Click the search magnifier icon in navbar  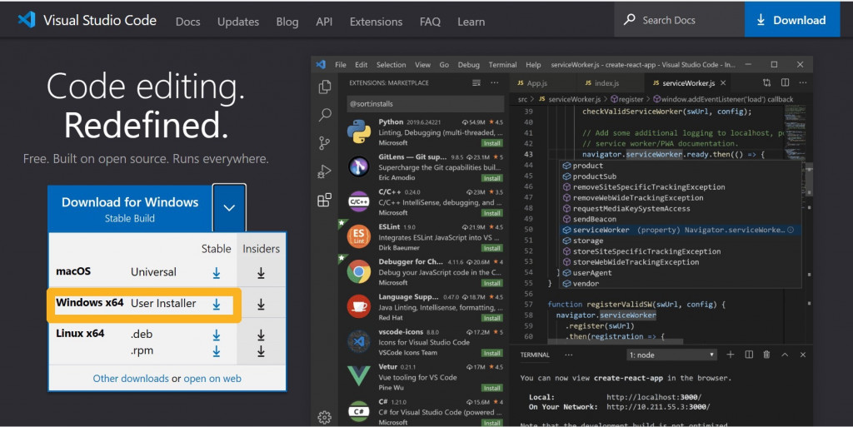(630, 19)
